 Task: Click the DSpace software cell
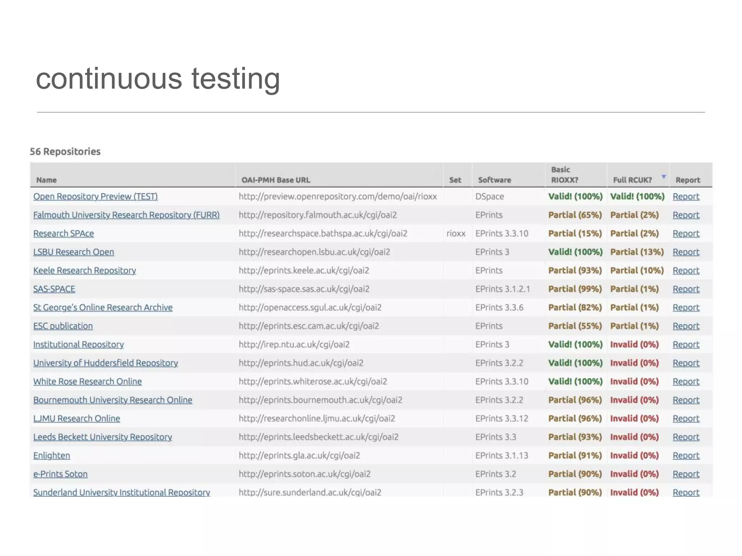pyautogui.click(x=489, y=197)
